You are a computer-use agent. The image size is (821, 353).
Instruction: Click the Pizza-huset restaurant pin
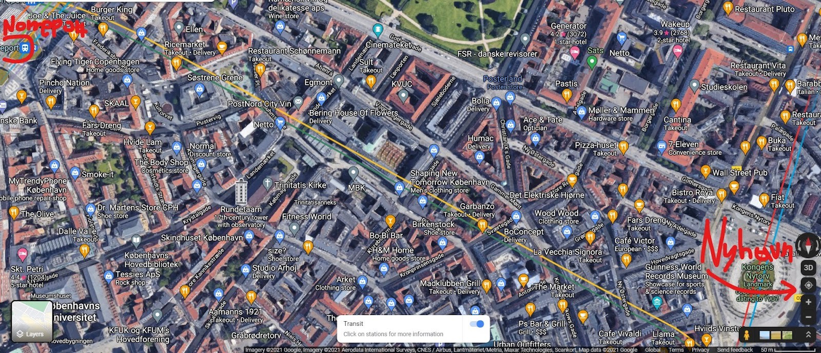tap(623, 147)
